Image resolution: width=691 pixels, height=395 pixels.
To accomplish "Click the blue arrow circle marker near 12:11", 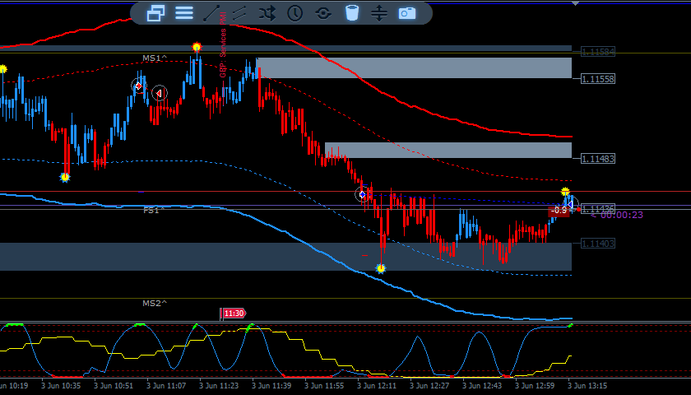I will click(x=363, y=194).
